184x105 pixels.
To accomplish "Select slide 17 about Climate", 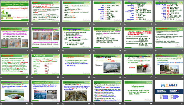I will pos(138,64).
